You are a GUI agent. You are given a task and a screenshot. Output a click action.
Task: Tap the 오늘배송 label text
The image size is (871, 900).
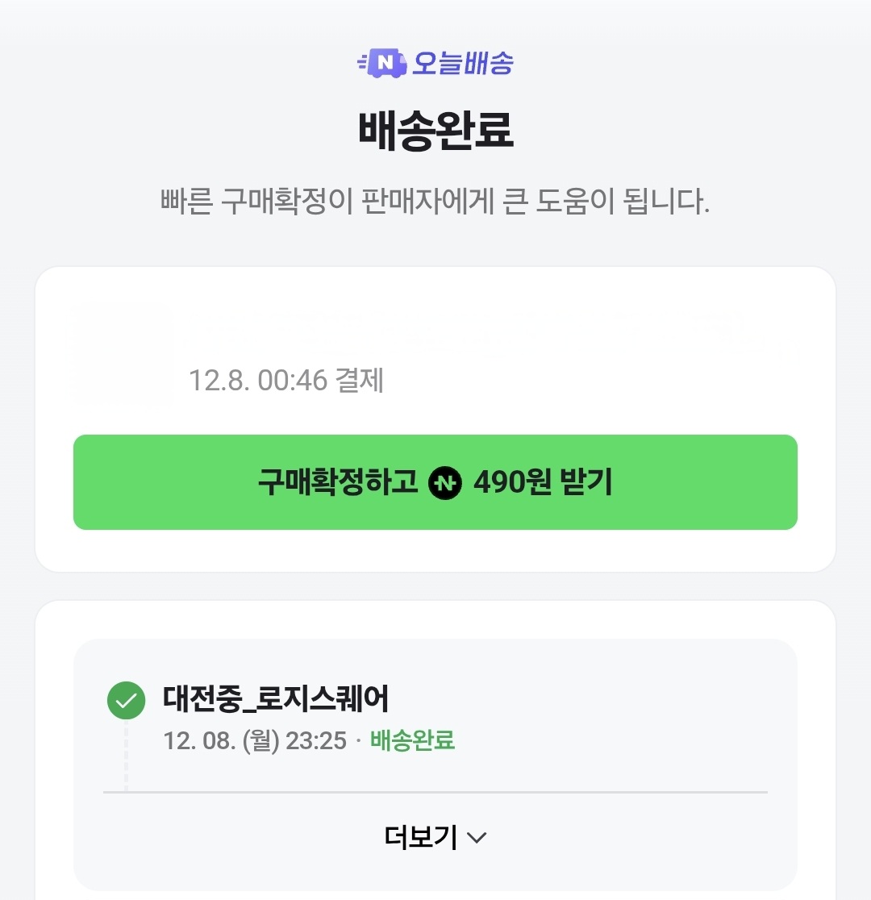click(x=462, y=63)
